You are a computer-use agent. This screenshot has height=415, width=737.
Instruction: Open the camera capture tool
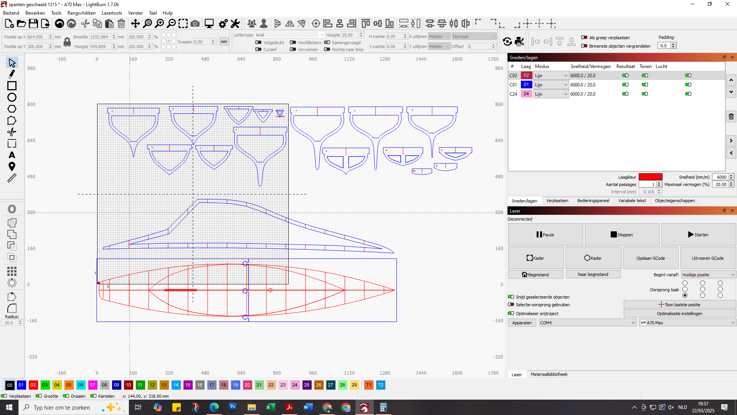pos(195,23)
